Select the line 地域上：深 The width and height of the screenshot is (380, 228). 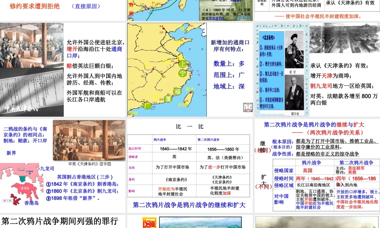(x=229, y=87)
